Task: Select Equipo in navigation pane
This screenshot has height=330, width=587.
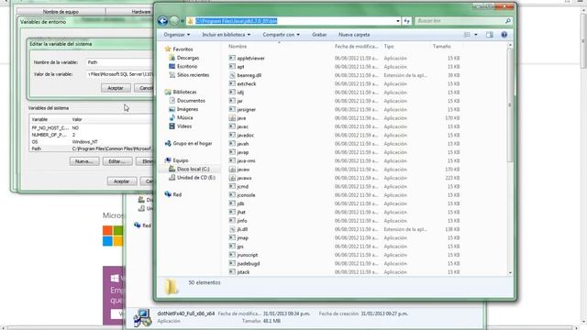Action: [x=181, y=160]
